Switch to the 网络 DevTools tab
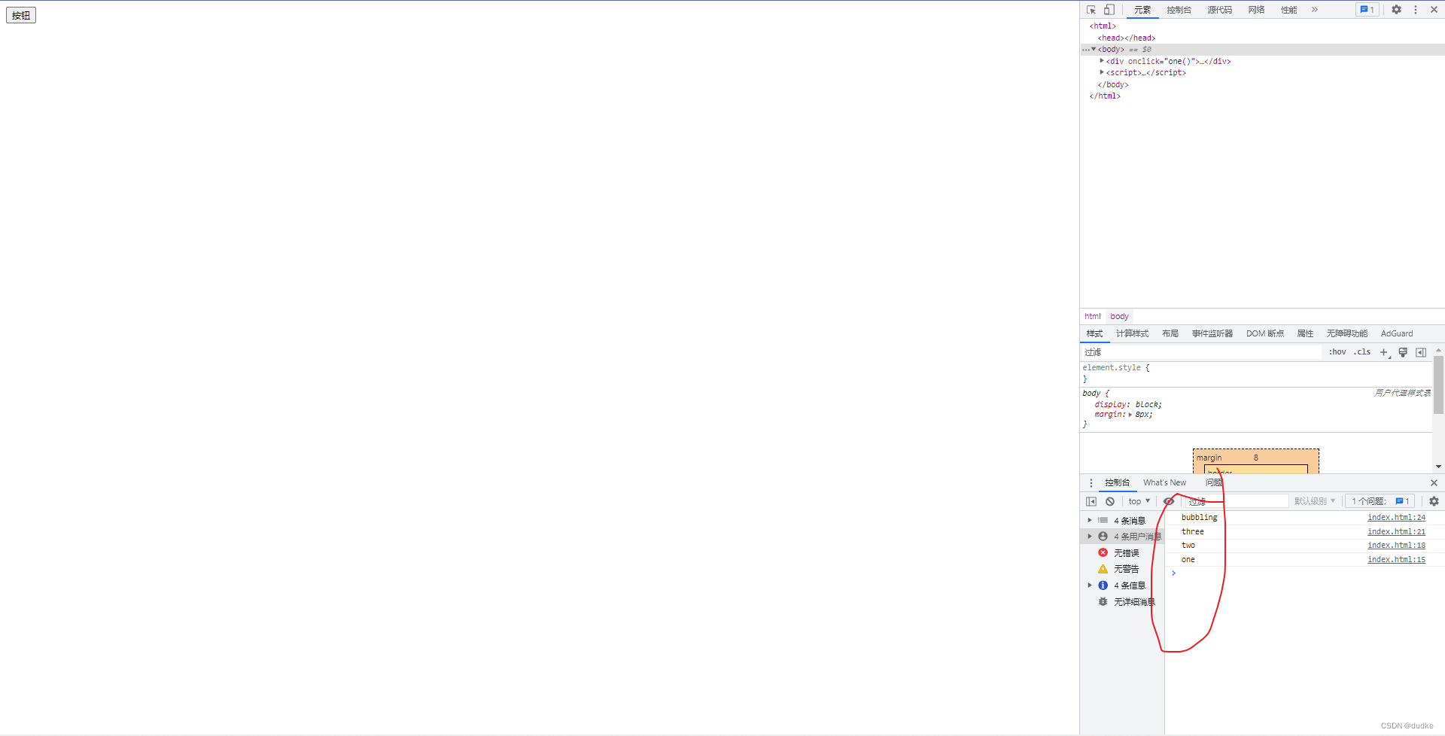1445x736 pixels. coord(1256,10)
